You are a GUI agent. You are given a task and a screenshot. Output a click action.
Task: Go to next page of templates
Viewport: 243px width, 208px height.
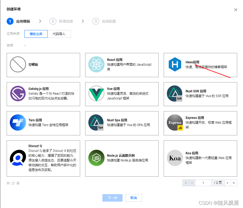(x=228, y=183)
